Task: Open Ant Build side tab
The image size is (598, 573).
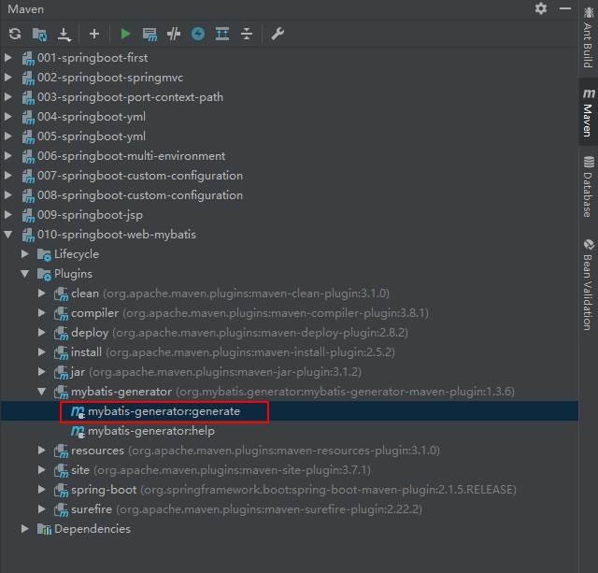Action: (589, 38)
